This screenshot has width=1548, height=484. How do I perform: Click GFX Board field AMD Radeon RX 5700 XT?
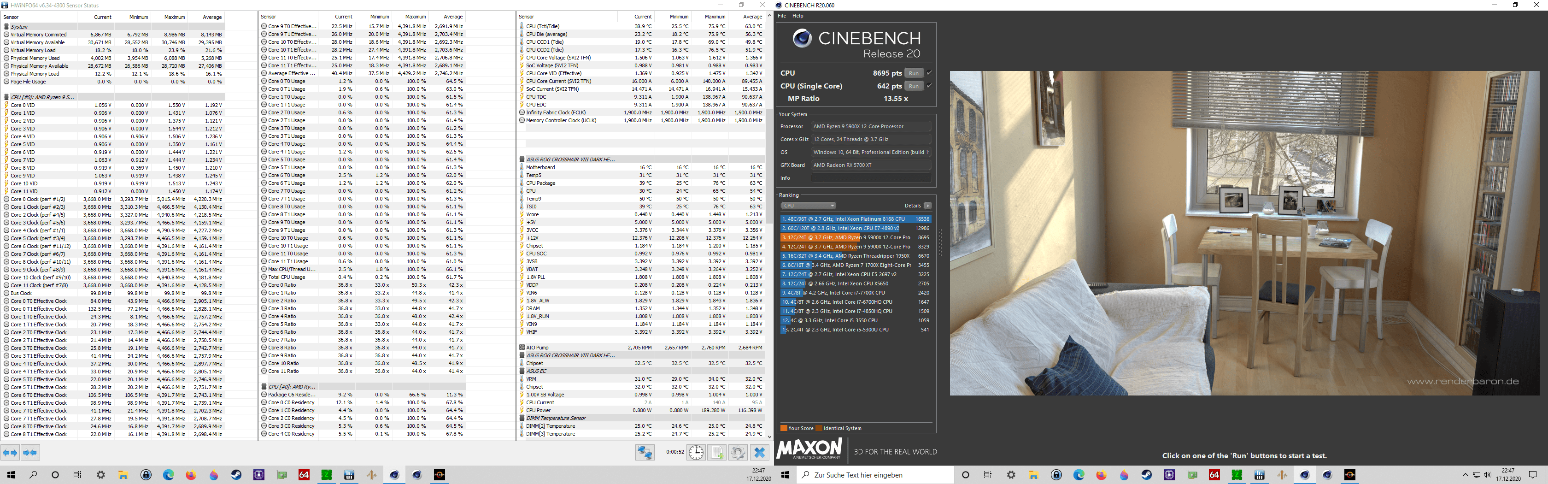tap(871, 165)
